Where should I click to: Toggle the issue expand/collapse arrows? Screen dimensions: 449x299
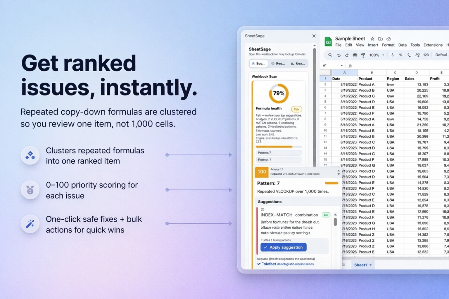(x=339, y=172)
